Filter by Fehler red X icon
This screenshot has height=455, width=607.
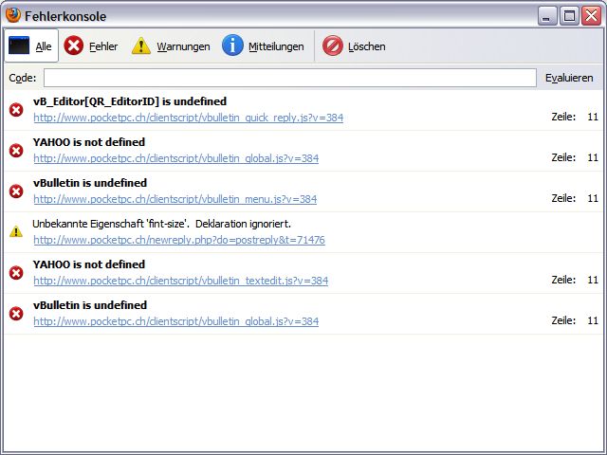pos(74,45)
